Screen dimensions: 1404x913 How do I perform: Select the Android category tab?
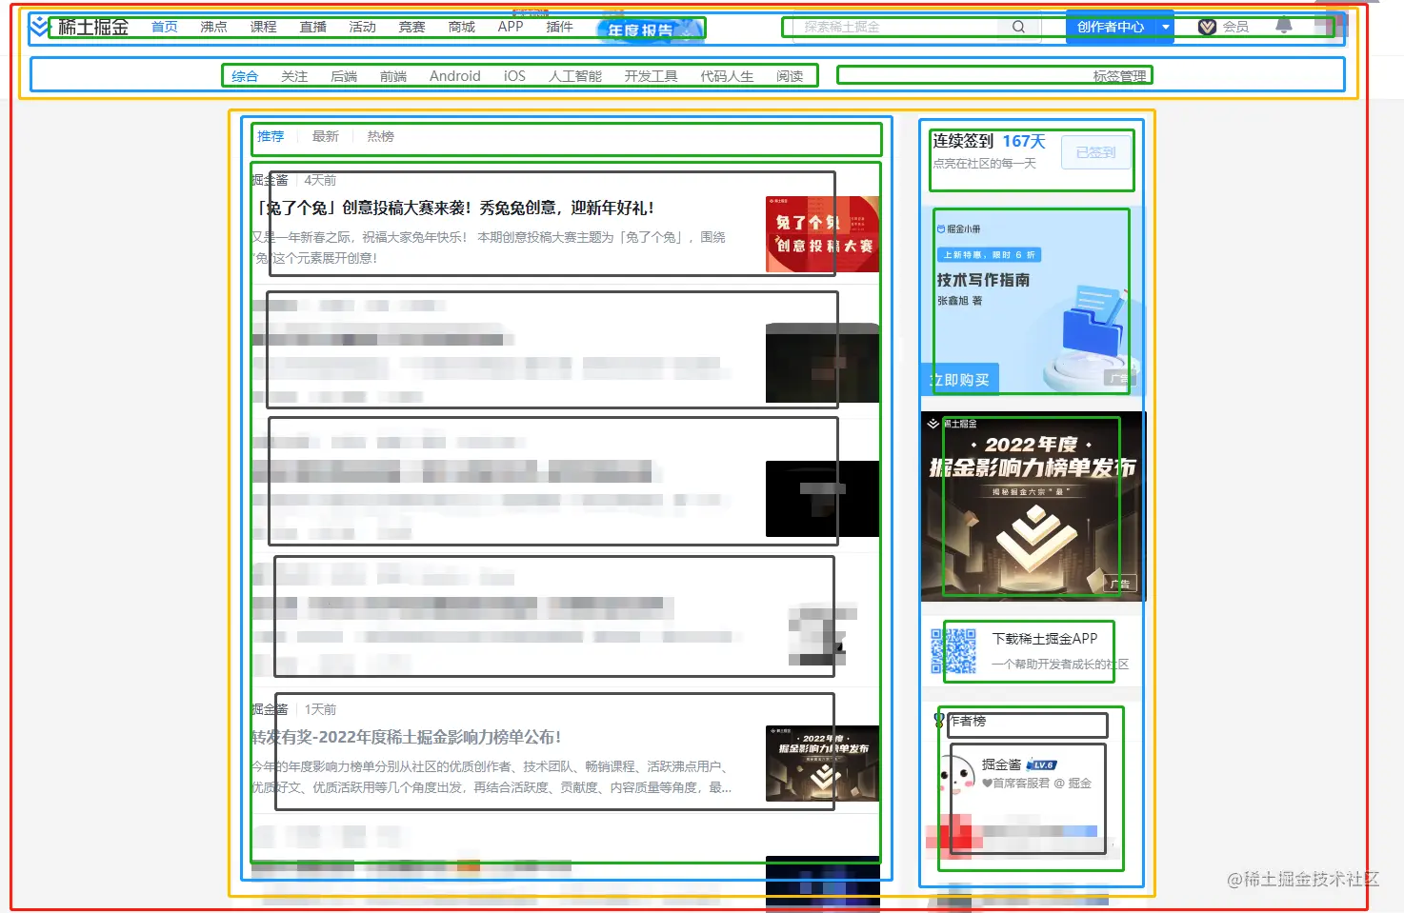click(455, 76)
